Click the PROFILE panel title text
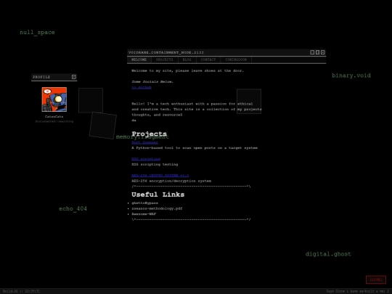The height and width of the screenshot is (294, 392). click(41, 77)
